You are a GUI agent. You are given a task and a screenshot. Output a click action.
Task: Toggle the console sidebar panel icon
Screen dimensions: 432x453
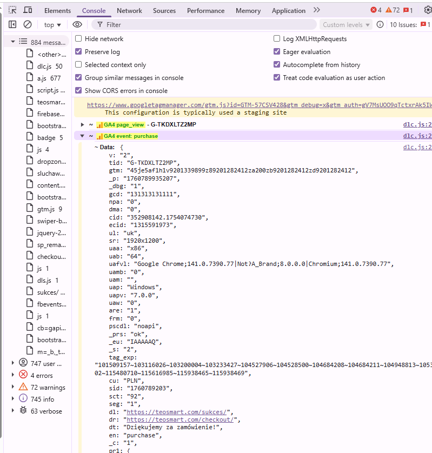pos(12,24)
